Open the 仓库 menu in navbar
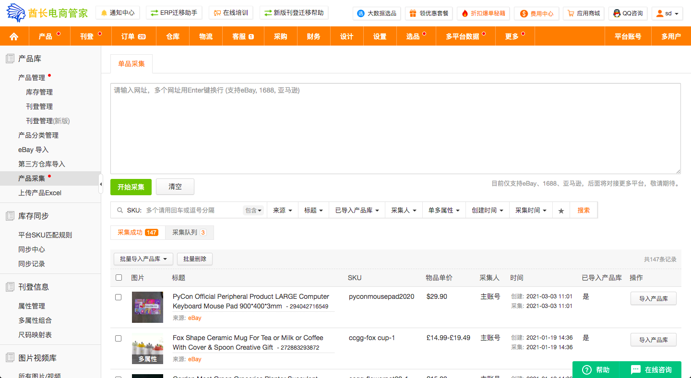The image size is (691, 378). pyautogui.click(x=173, y=36)
